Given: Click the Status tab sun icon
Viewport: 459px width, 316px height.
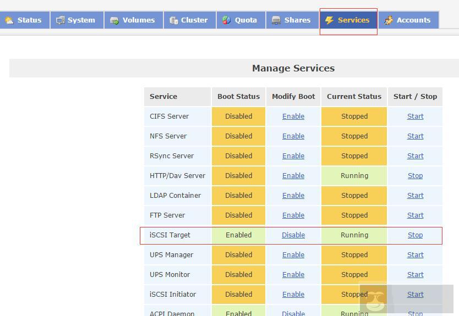Looking at the screenshot, I should pos(9,20).
